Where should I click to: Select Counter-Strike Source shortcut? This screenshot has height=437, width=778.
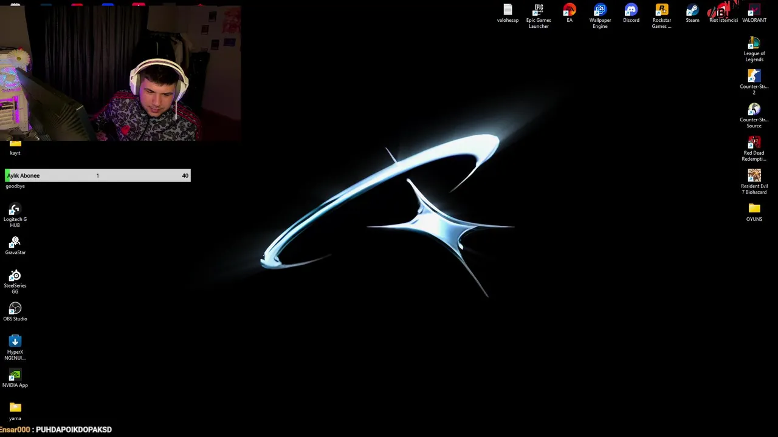click(754, 116)
